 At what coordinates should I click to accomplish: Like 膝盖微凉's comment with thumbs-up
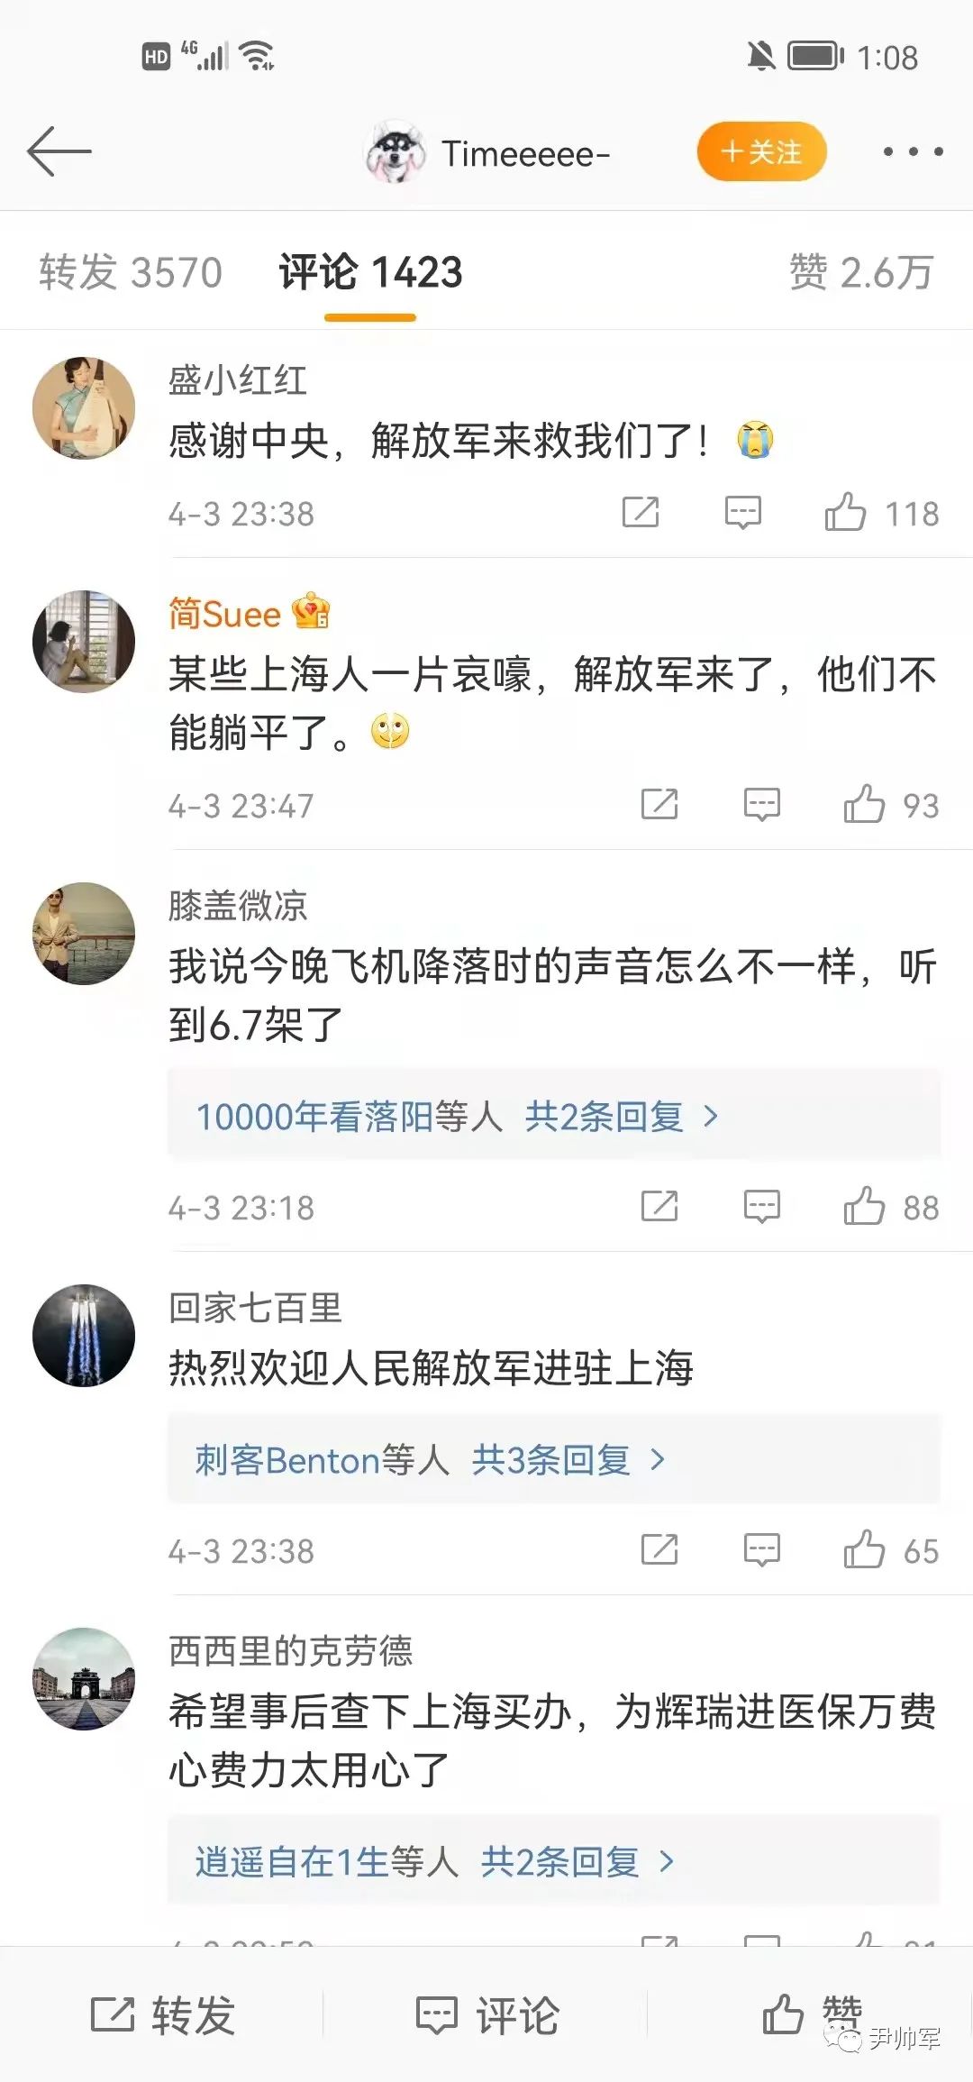click(x=863, y=1206)
